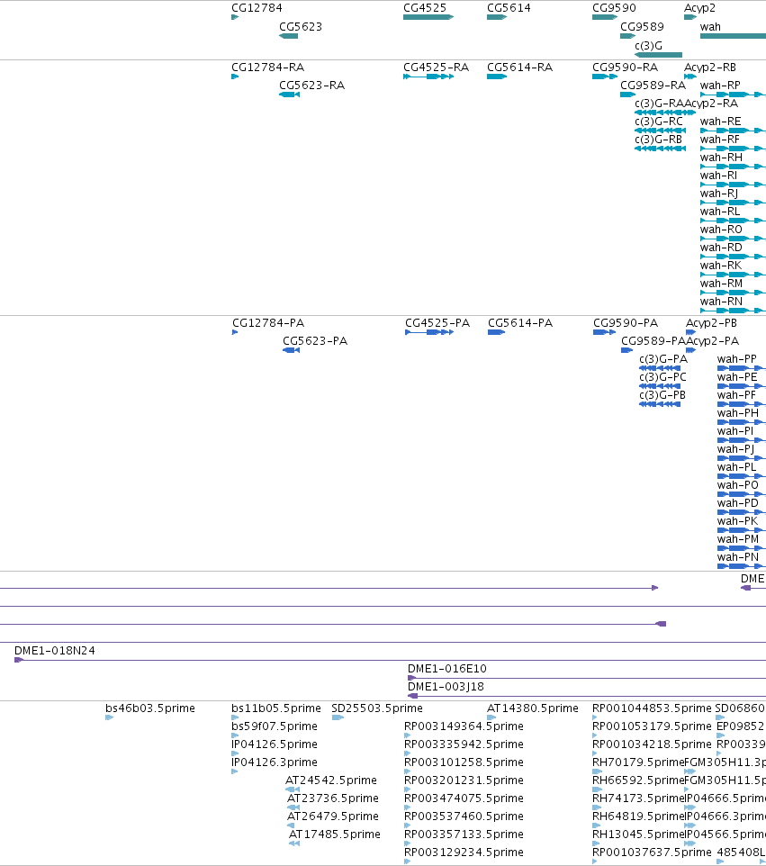Click EST bs11b05.5prime

click(276, 708)
